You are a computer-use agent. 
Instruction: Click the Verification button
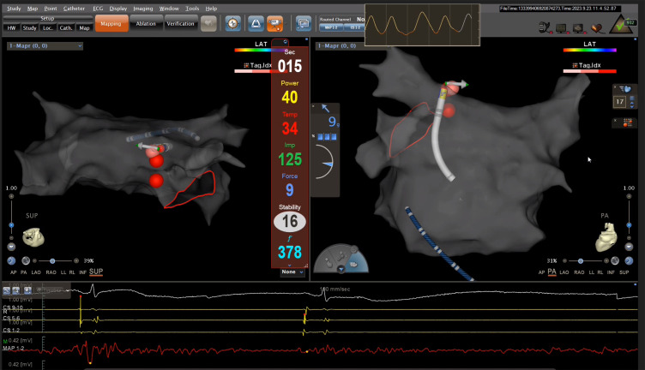[180, 24]
